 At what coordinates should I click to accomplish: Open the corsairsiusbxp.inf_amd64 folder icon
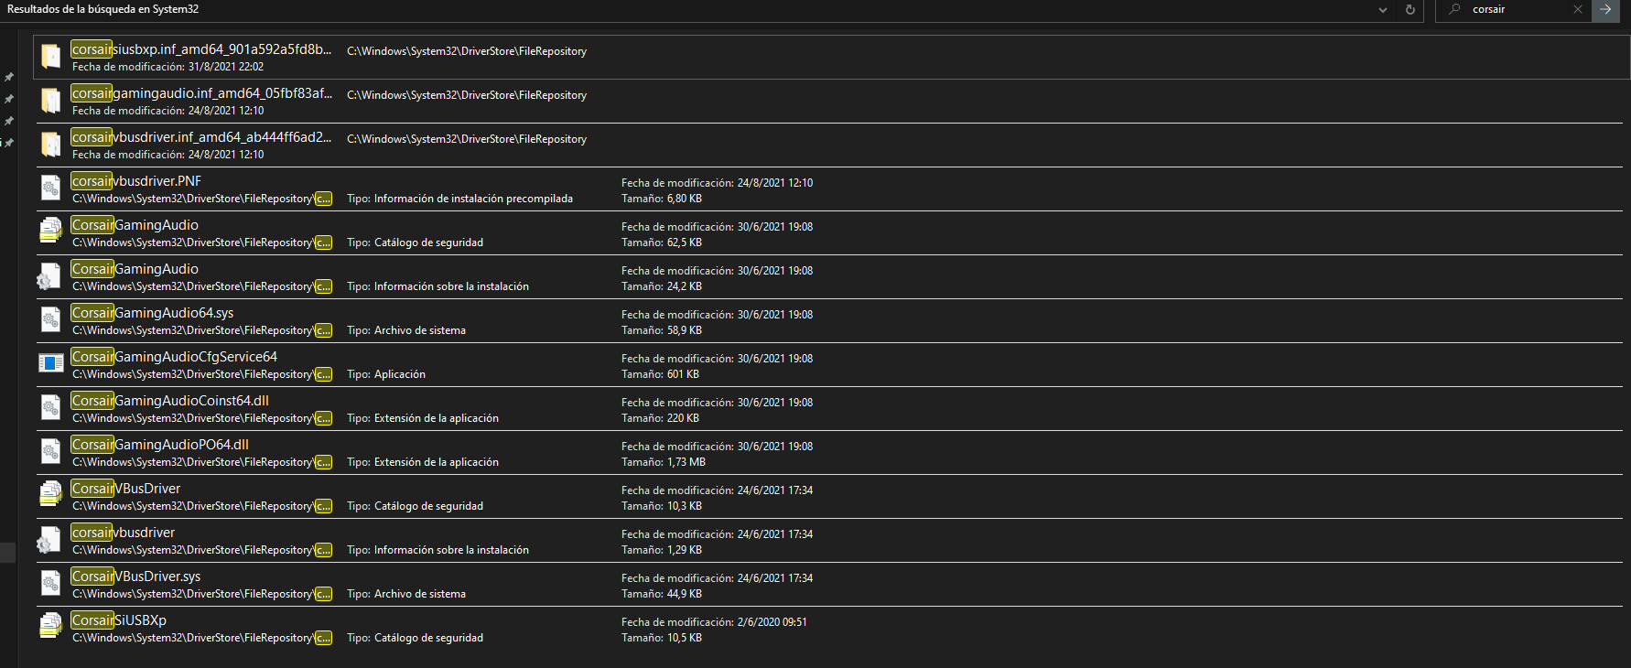coord(51,57)
